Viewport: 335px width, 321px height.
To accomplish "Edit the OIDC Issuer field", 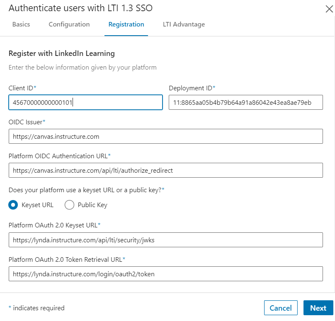I will (166, 136).
